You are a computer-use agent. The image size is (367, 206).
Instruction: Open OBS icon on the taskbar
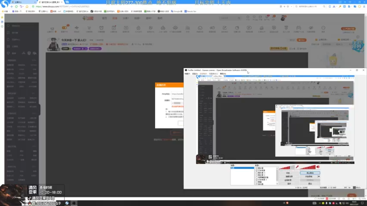[74, 203]
